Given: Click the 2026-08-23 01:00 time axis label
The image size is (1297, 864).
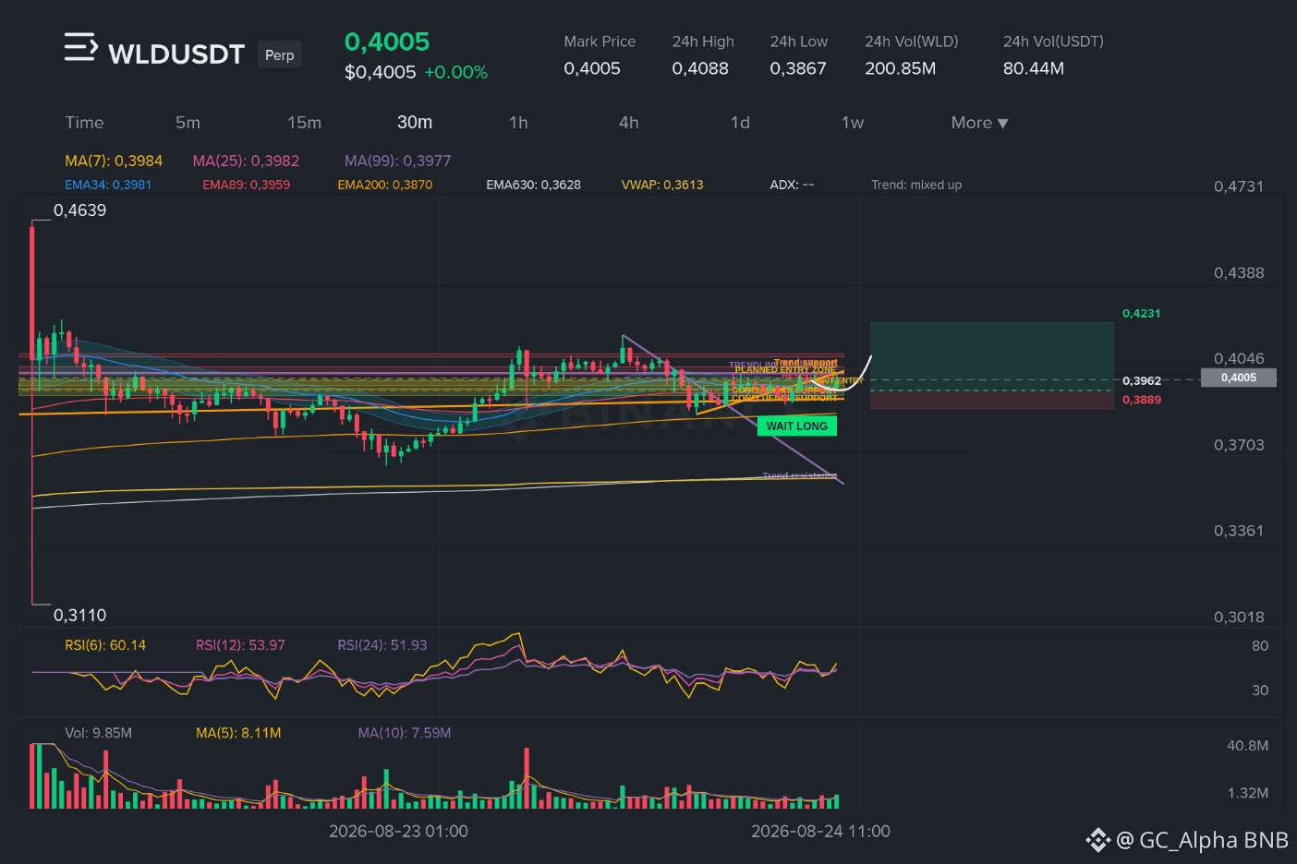Looking at the screenshot, I should click(x=398, y=832).
